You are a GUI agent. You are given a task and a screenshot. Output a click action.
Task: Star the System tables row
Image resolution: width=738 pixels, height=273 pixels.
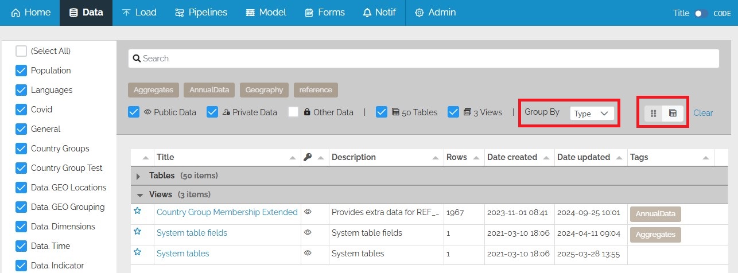[x=137, y=252]
